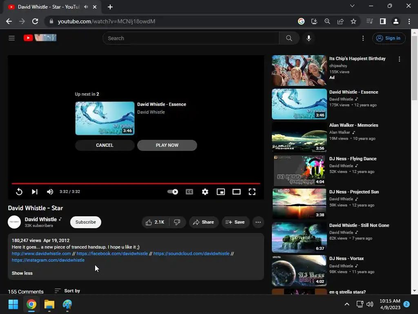Click the search magnifier button

[289, 38]
